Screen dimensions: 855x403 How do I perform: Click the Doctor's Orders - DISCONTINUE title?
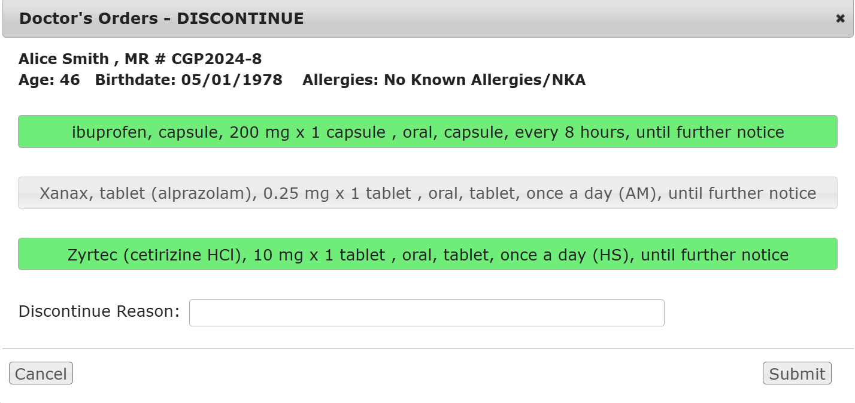click(x=162, y=19)
